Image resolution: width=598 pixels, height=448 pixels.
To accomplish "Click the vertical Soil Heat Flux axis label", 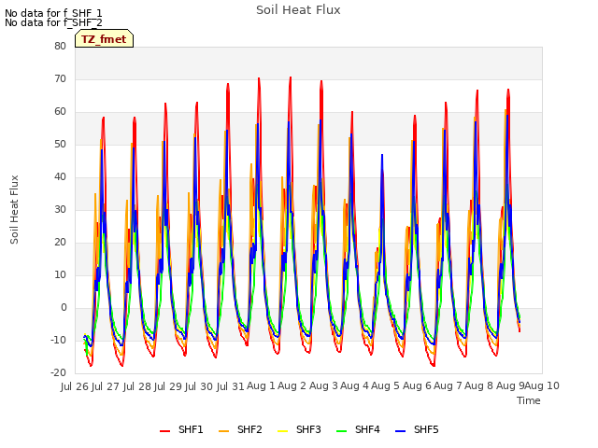I will click(14, 210).
